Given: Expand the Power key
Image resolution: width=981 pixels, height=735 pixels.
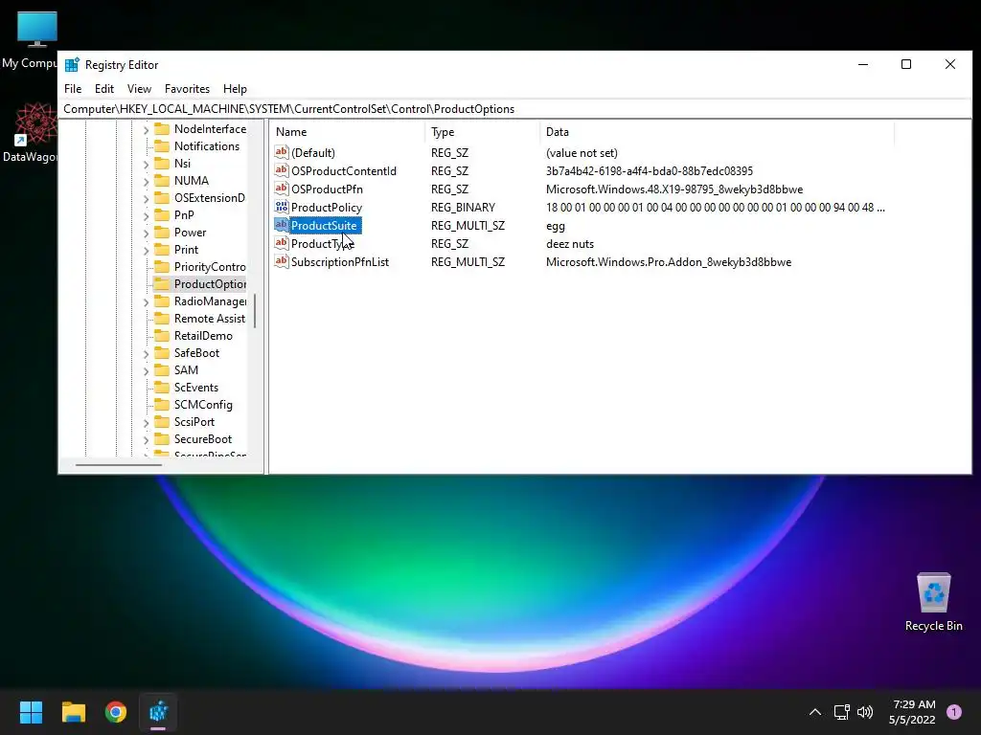Looking at the screenshot, I should coord(146,233).
